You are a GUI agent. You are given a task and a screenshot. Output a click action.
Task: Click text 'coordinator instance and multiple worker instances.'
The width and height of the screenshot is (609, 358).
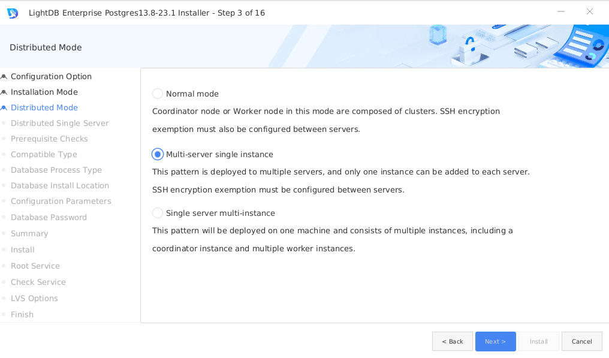pyautogui.click(x=254, y=248)
